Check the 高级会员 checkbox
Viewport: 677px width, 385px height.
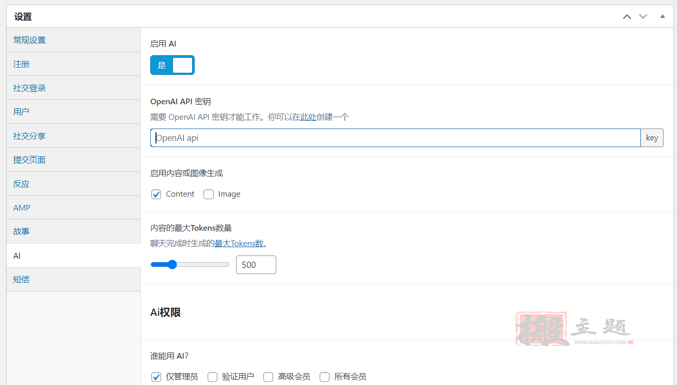tap(268, 377)
